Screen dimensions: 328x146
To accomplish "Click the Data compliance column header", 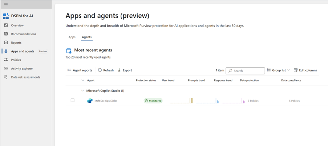I will (291, 81).
